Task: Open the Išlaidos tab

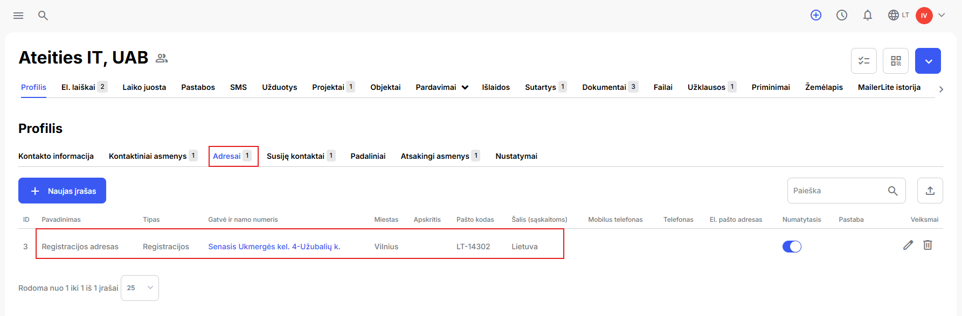Action: 496,87
